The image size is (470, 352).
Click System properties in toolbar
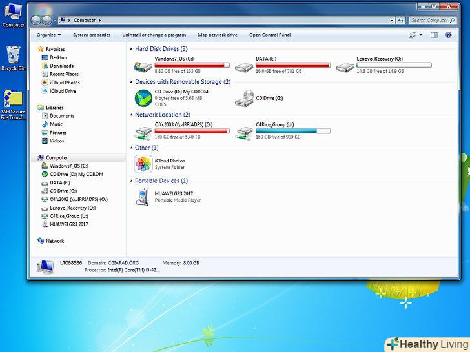click(92, 35)
